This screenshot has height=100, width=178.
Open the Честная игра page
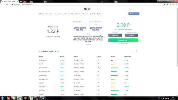pos(49,14)
